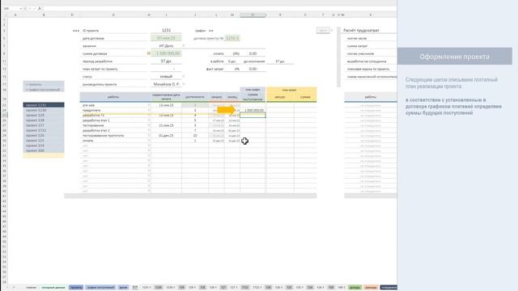Click the 'тестирование прототипа' work row
Viewport: 518px width, 291px height.
[114, 135]
